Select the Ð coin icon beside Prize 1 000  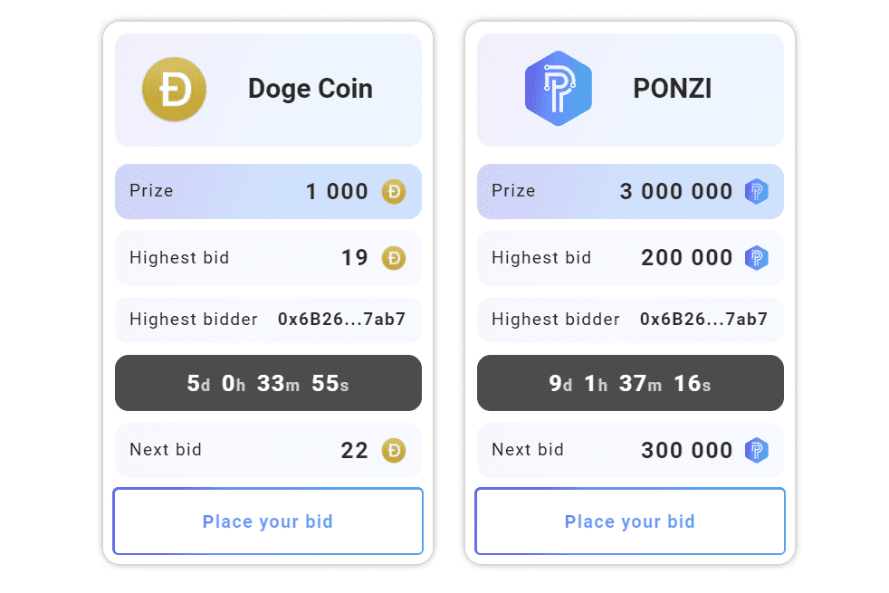pos(394,191)
